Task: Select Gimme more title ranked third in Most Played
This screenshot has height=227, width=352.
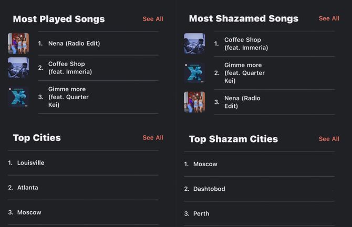Action: click(x=68, y=97)
